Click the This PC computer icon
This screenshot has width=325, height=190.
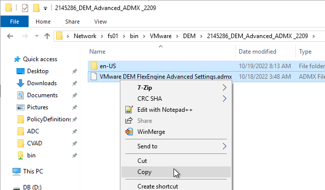click(17, 171)
